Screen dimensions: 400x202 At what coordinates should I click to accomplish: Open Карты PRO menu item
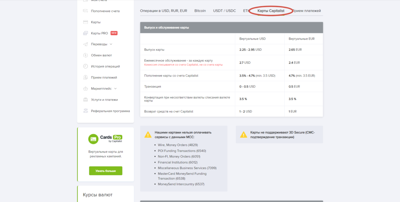click(x=100, y=33)
